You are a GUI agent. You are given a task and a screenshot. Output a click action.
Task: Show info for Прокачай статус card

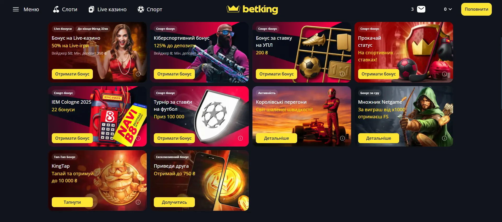(x=444, y=74)
